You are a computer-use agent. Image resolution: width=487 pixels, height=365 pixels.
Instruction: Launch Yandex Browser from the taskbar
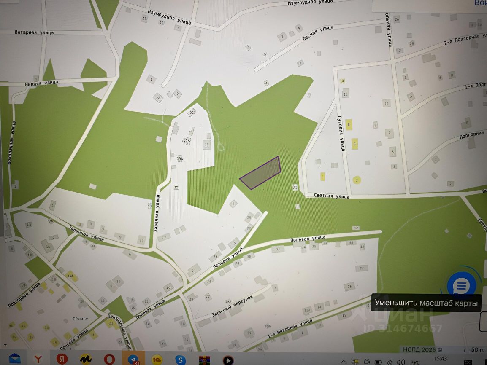(38, 360)
